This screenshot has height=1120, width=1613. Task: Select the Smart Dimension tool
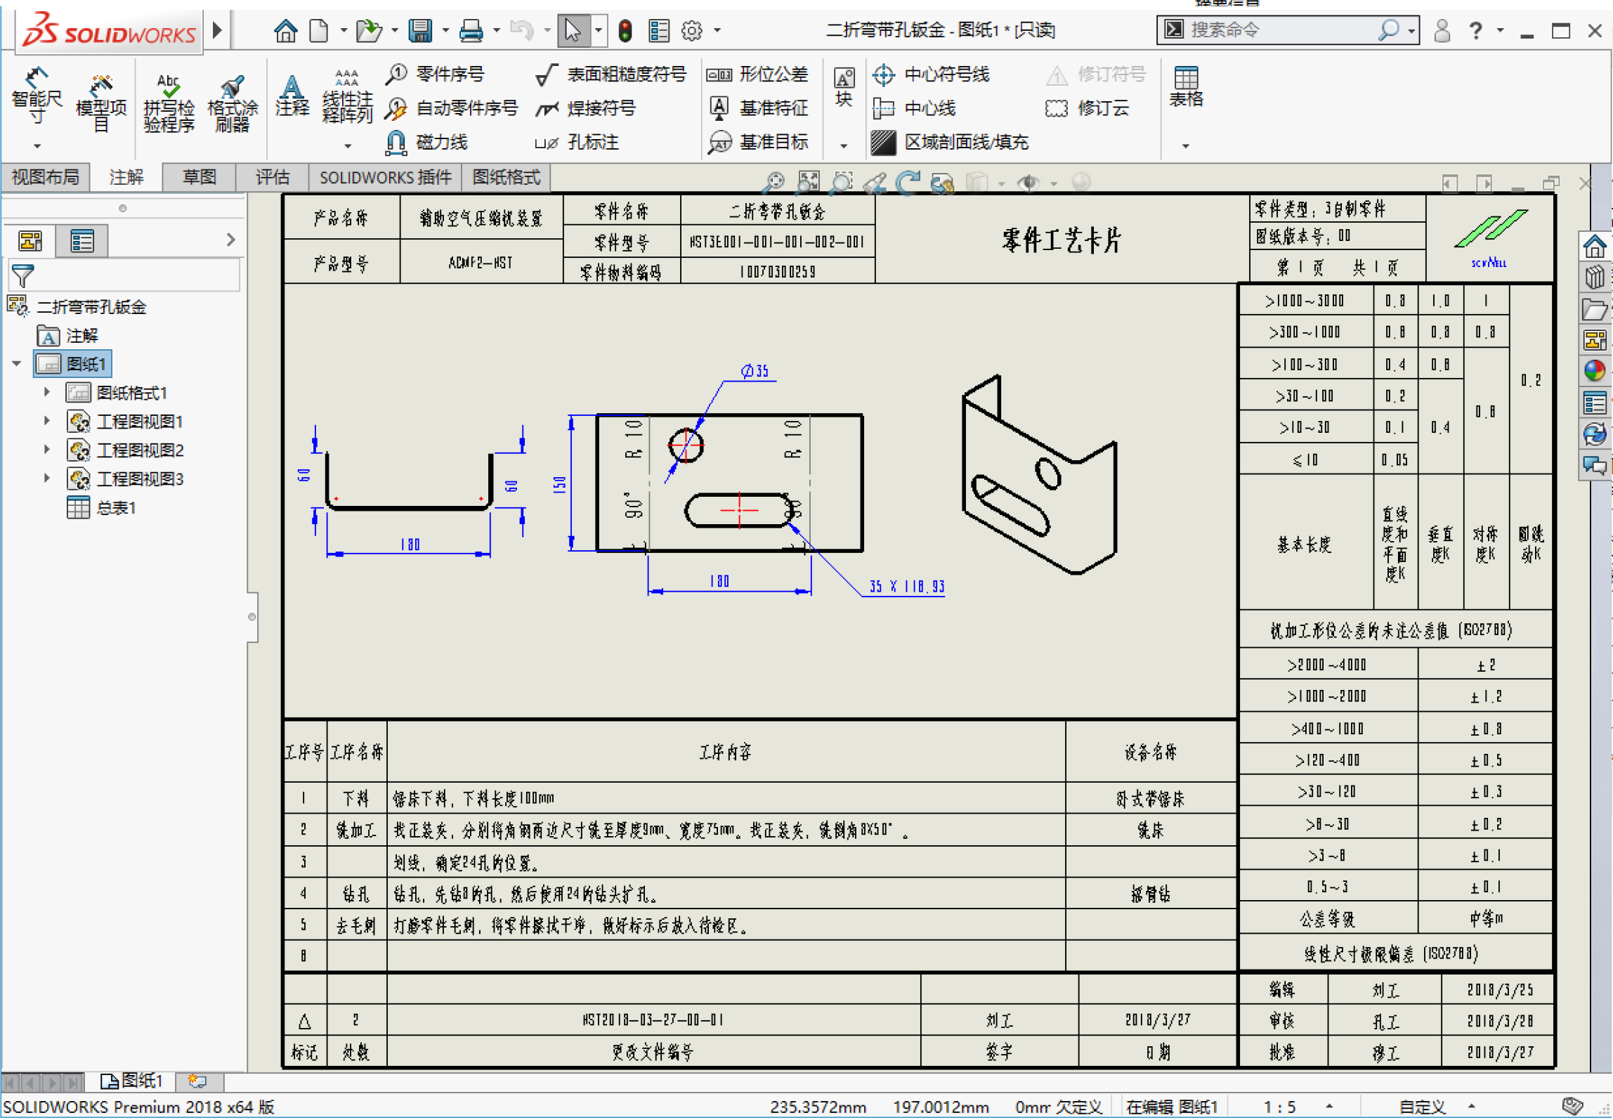pos(37,96)
